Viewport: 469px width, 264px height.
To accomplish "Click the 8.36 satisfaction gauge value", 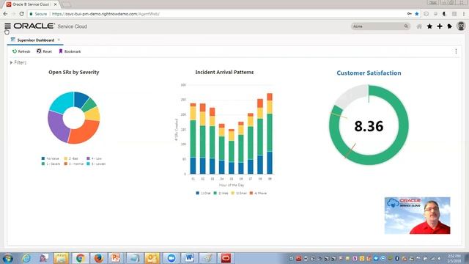I will coord(369,126).
